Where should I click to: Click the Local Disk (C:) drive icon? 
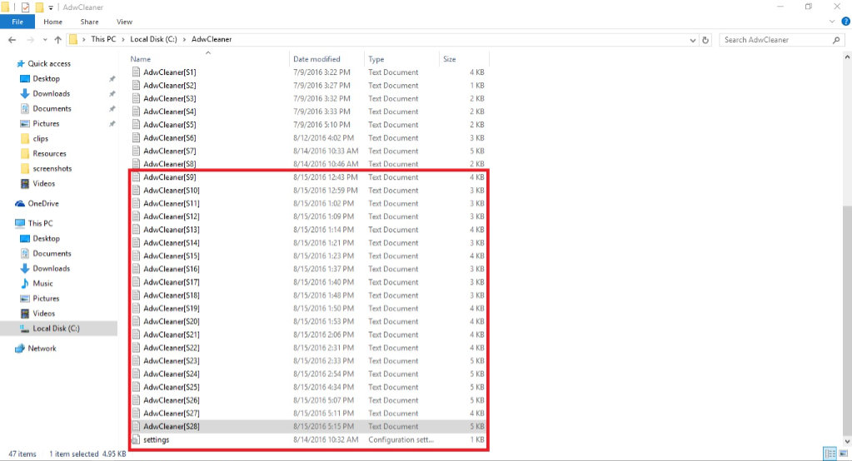click(x=24, y=329)
